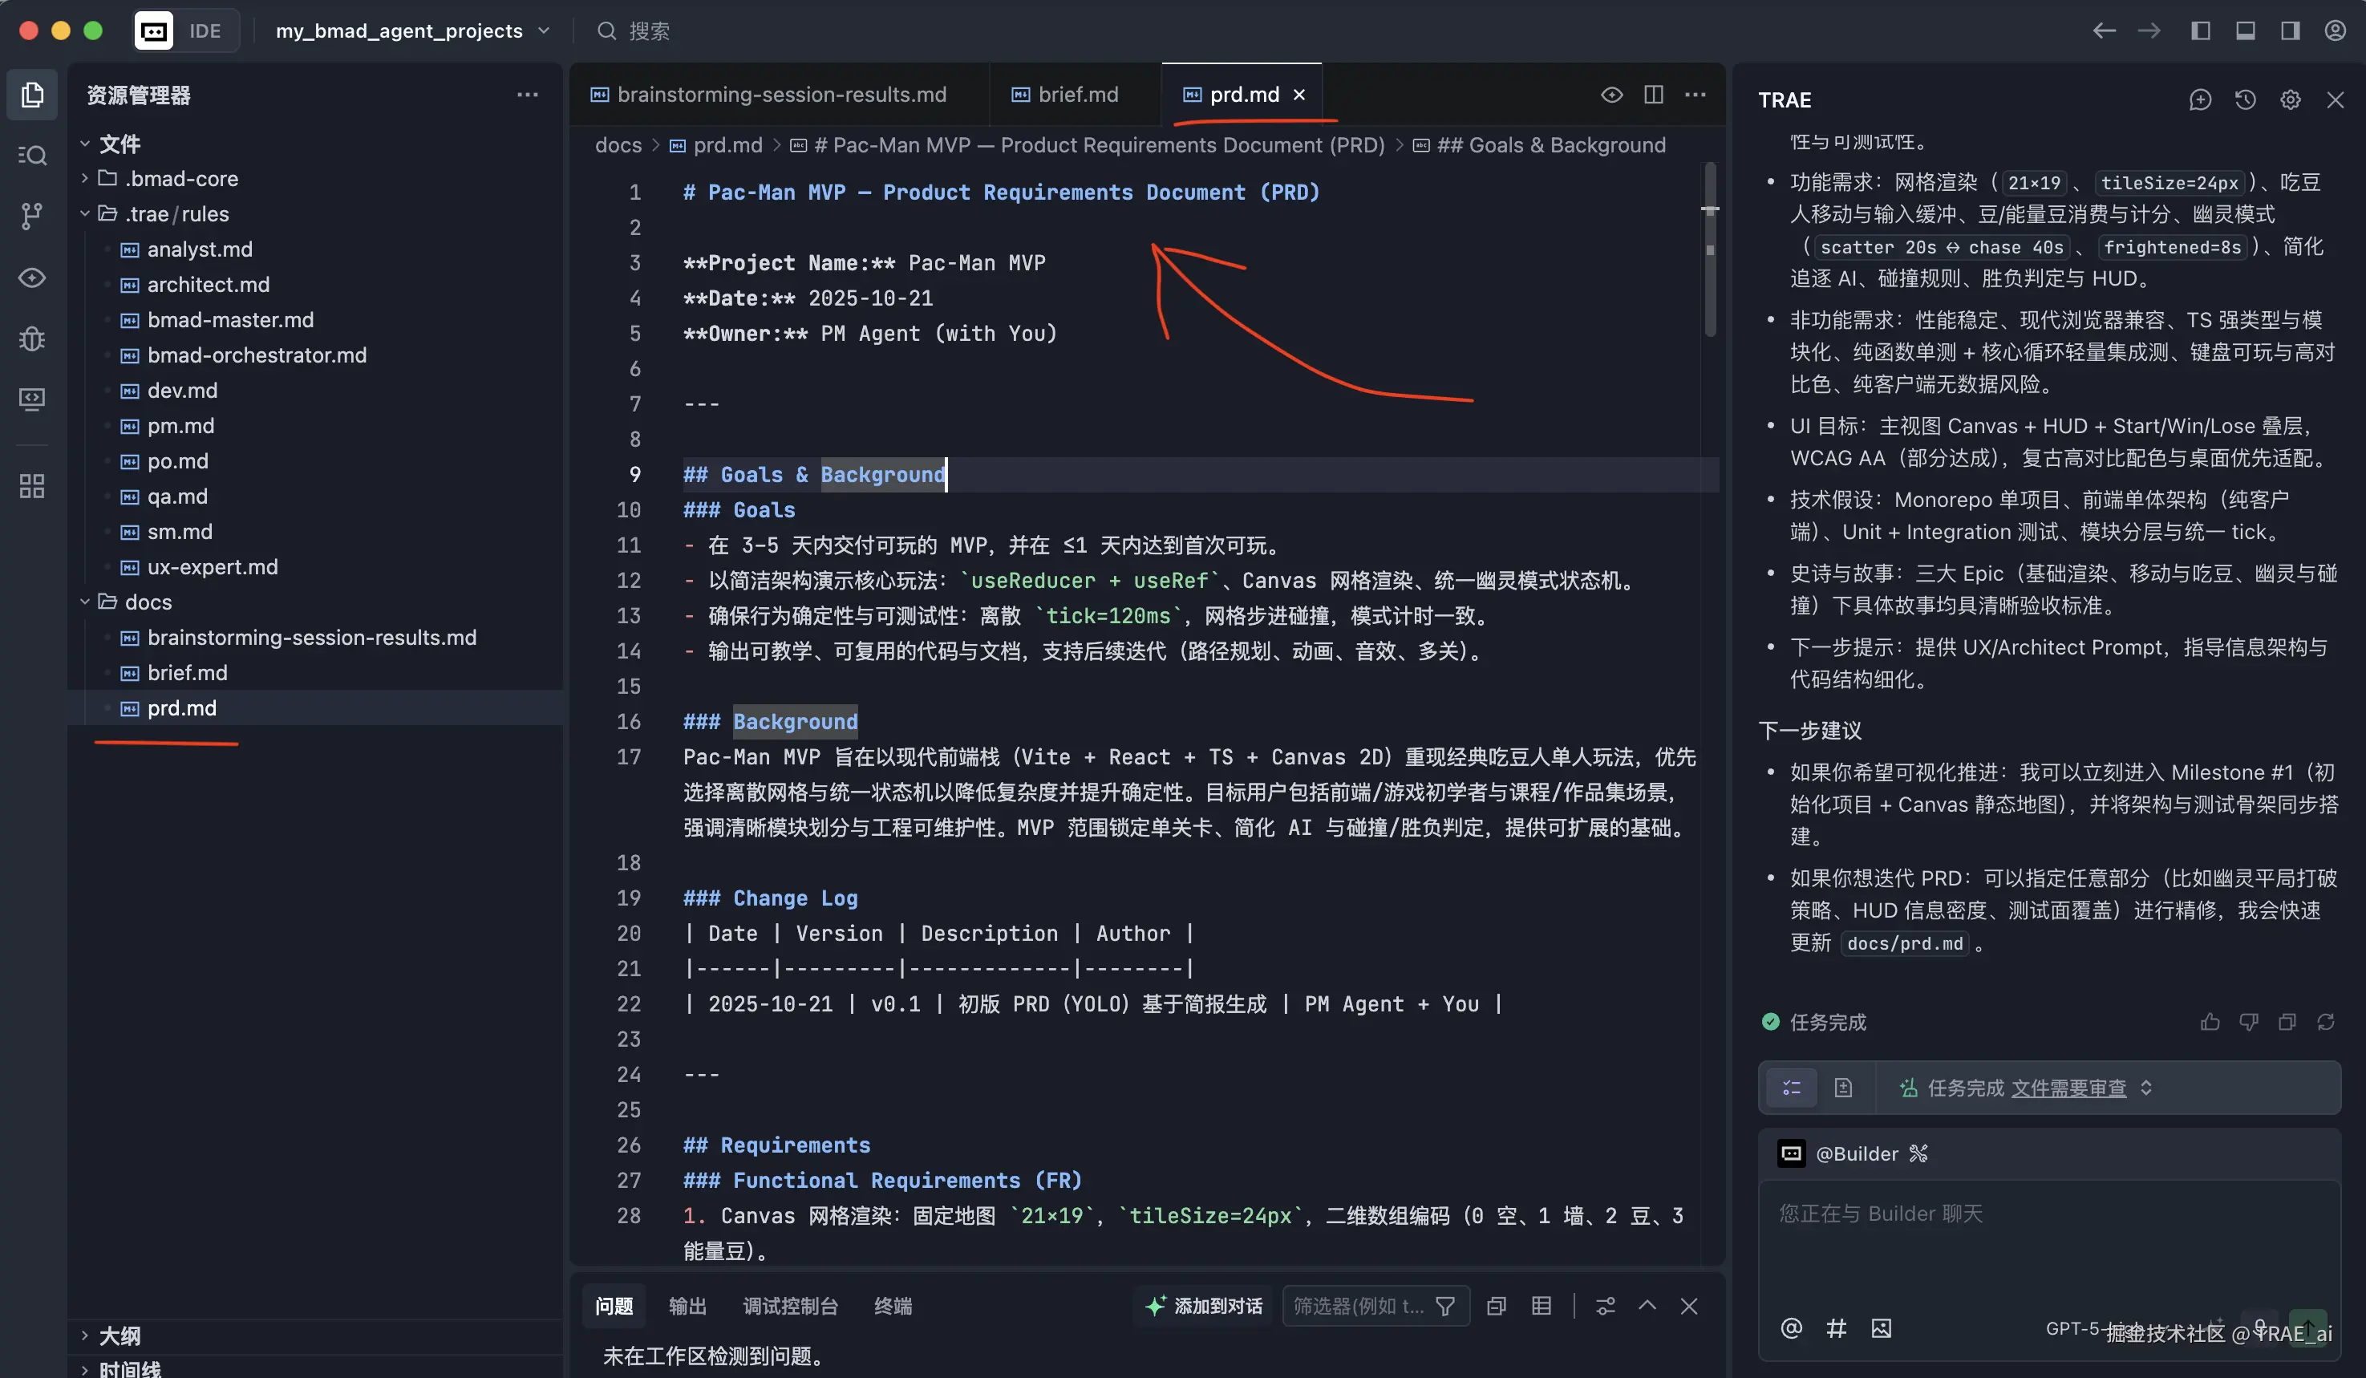Click the 文件需要审查 link
This screenshot has height=1378, width=2366.
point(2068,1088)
